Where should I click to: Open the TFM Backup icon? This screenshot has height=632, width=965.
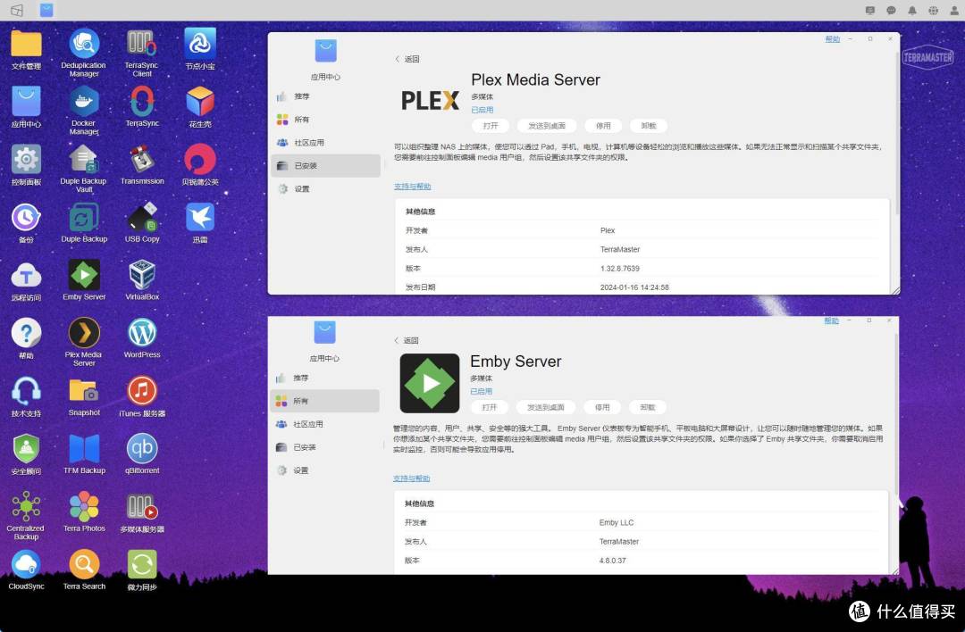point(84,449)
